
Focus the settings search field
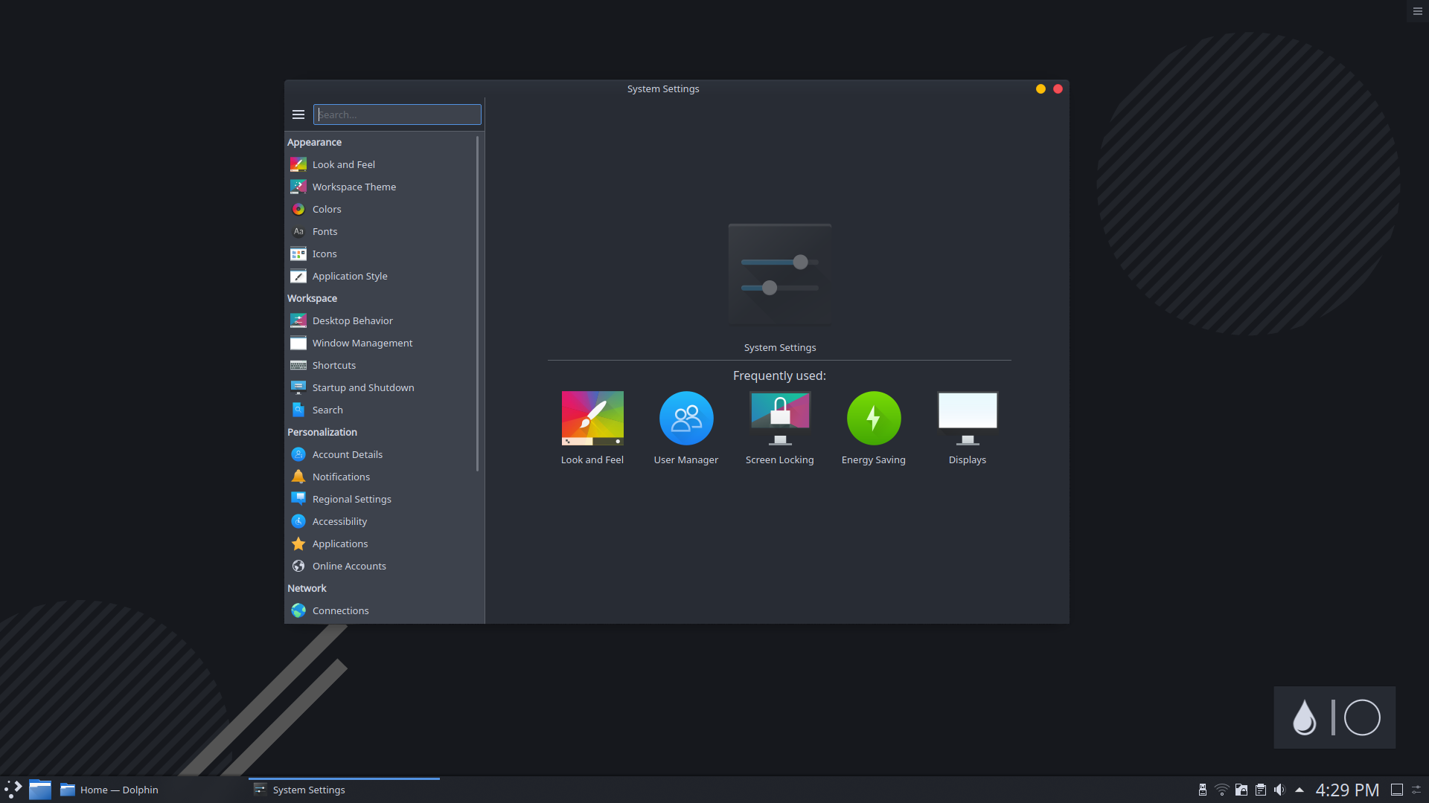tap(397, 115)
